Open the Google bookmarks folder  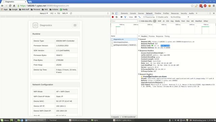click(x=13, y=9)
